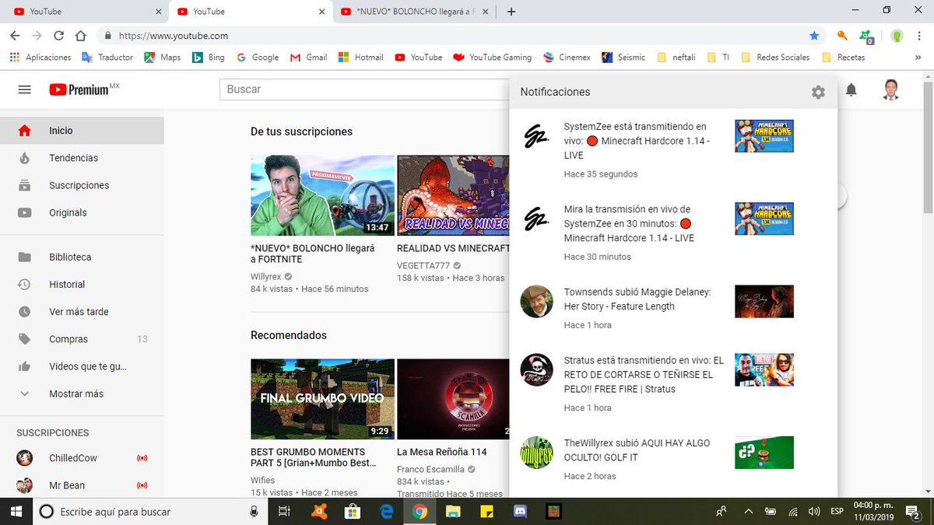This screenshot has width=934, height=525.
Task: Open SystemZee 30 minutes stream notification
Action: tap(673, 233)
